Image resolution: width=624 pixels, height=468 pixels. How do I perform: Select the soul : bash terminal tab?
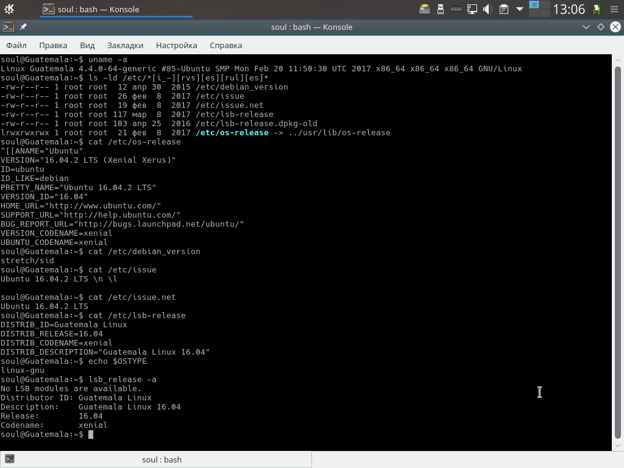155,459
